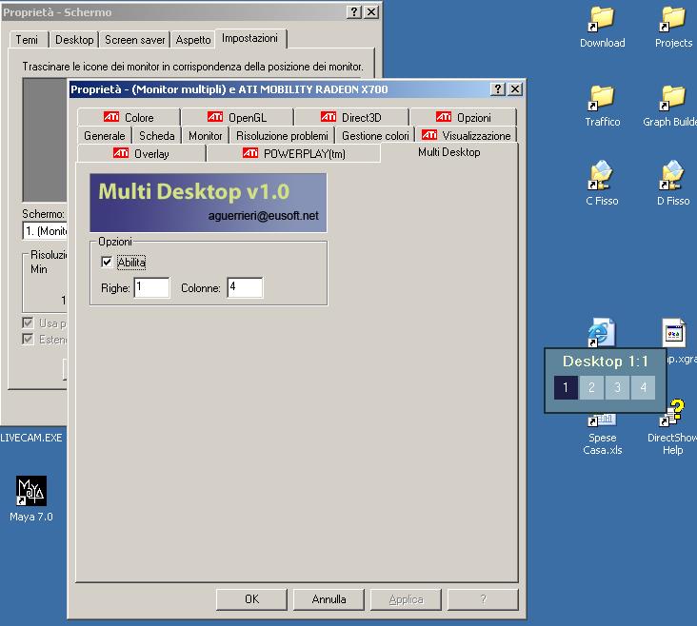Select desktop 1 in Desktop switcher

pyautogui.click(x=566, y=387)
